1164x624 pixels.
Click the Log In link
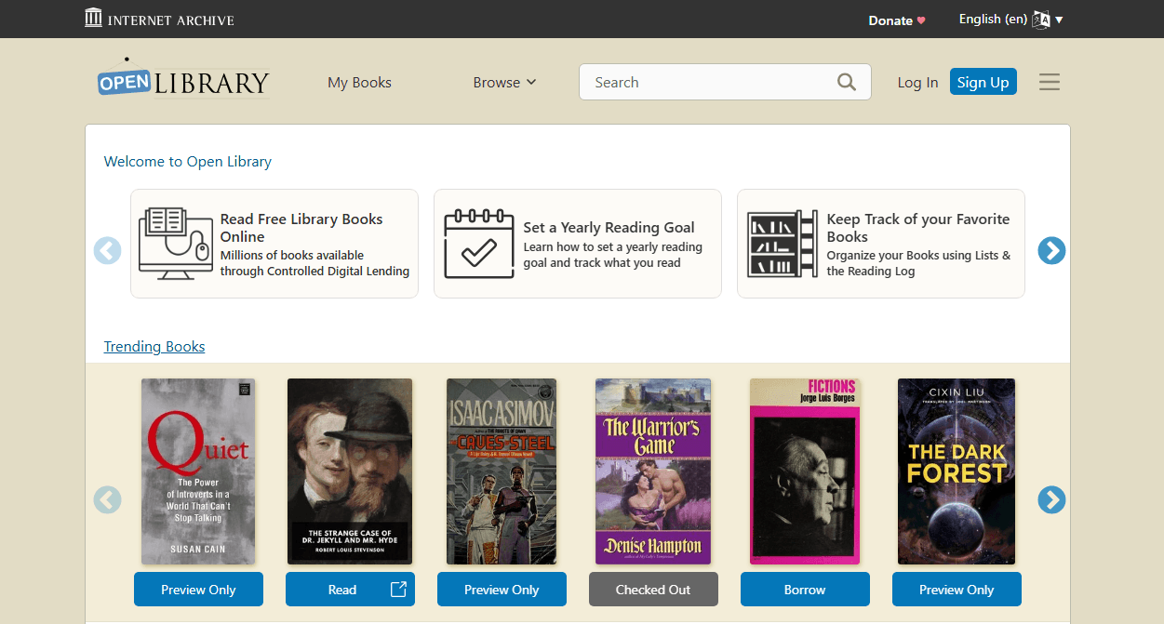click(917, 82)
